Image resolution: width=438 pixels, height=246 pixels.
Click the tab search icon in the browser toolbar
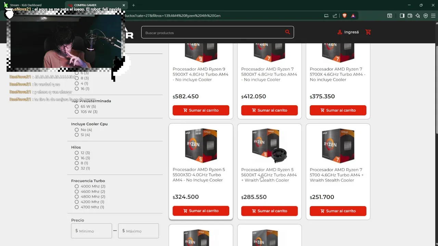click(389, 16)
